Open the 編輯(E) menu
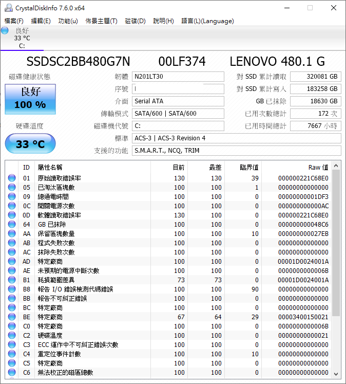This screenshot has height=384, width=346. point(41,21)
